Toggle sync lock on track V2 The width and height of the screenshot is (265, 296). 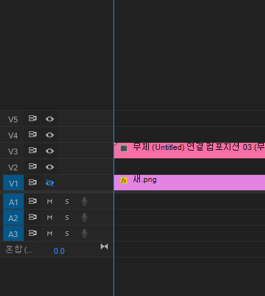(33, 167)
